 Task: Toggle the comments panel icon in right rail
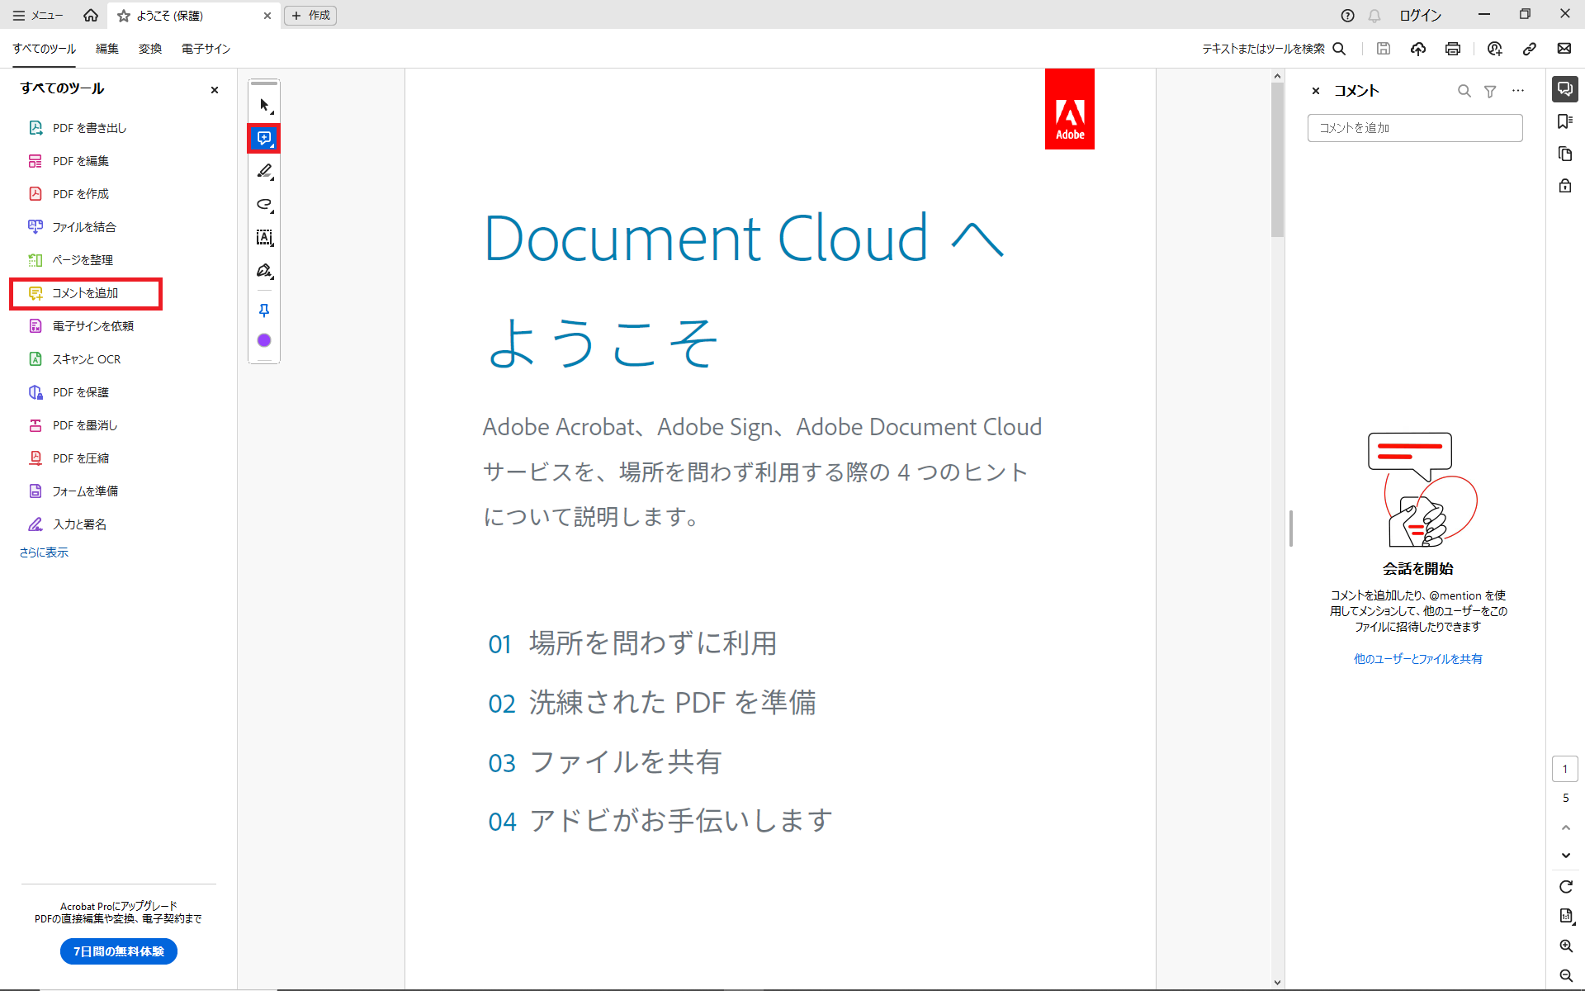[x=1565, y=88]
